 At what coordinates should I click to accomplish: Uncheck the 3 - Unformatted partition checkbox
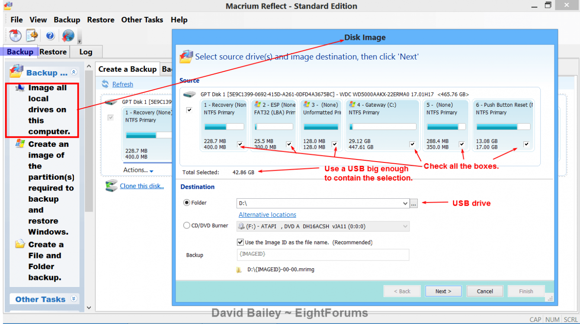coord(334,144)
